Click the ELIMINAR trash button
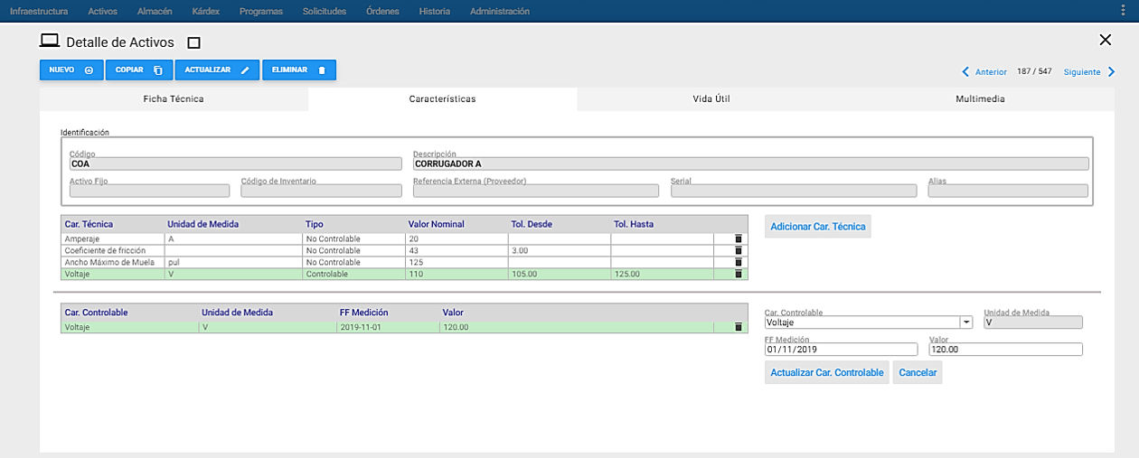The height and width of the screenshot is (458, 1139). 299,70
